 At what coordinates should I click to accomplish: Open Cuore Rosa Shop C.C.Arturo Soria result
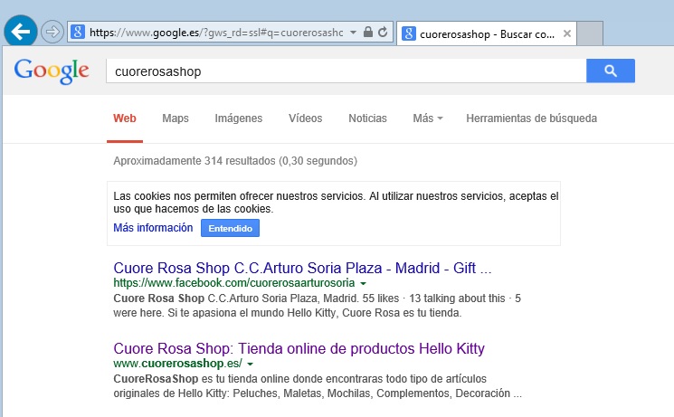(302, 268)
